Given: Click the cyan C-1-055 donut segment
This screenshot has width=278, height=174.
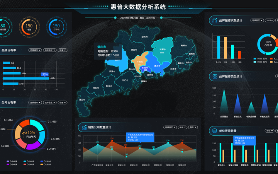Looking at the screenshot, I should [37, 125].
